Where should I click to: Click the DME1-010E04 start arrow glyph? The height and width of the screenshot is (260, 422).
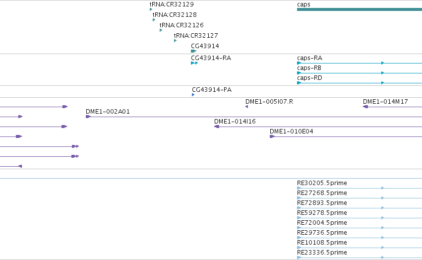[x=272, y=136]
